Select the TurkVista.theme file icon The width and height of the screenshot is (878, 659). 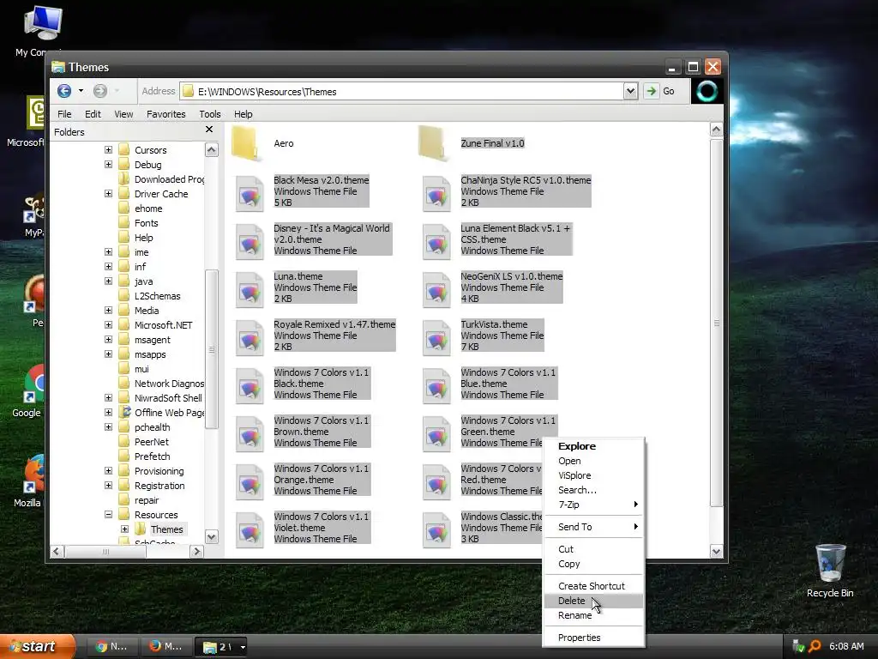click(436, 338)
